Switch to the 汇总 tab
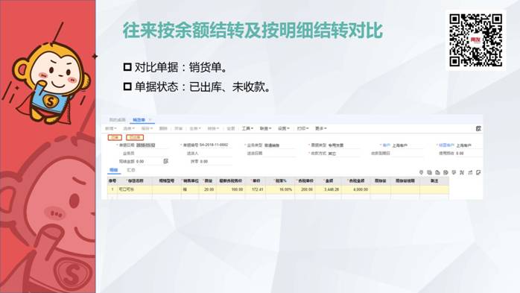Screen dimensions: 520x293 (x=131, y=170)
